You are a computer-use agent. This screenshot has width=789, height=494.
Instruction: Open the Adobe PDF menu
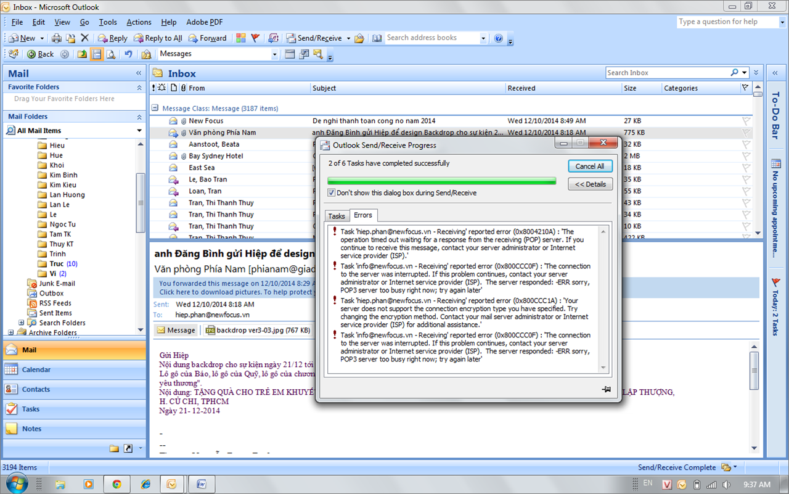tap(205, 22)
